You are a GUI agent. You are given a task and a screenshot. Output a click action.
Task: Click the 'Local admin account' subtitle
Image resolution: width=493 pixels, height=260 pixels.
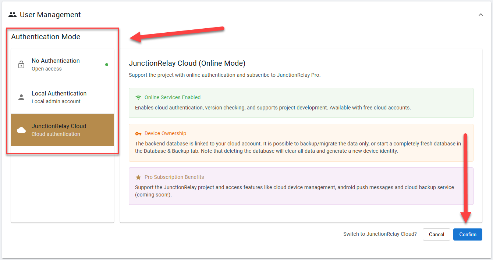coord(56,101)
